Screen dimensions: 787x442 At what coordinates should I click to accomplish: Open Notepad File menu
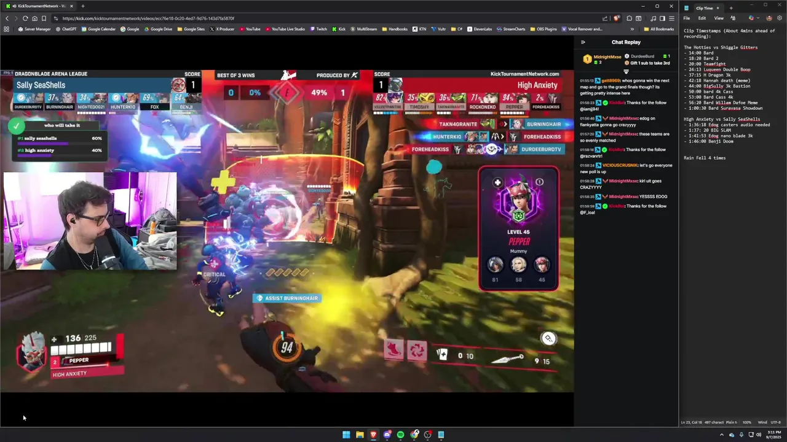687,18
